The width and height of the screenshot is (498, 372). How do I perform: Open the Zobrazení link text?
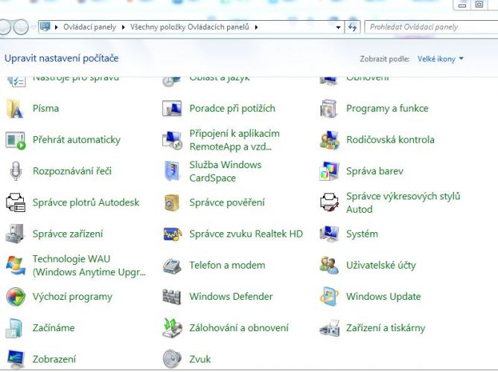pyautogui.click(x=54, y=359)
